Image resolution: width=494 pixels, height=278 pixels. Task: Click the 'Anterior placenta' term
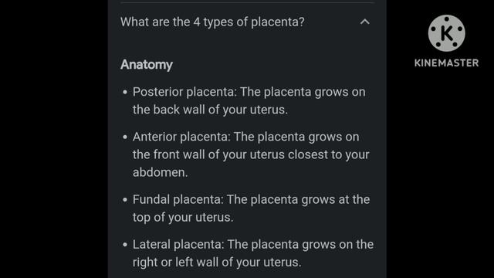[x=180, y=137]
